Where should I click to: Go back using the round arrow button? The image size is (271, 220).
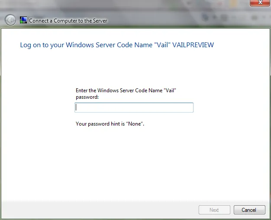point(10,20)
